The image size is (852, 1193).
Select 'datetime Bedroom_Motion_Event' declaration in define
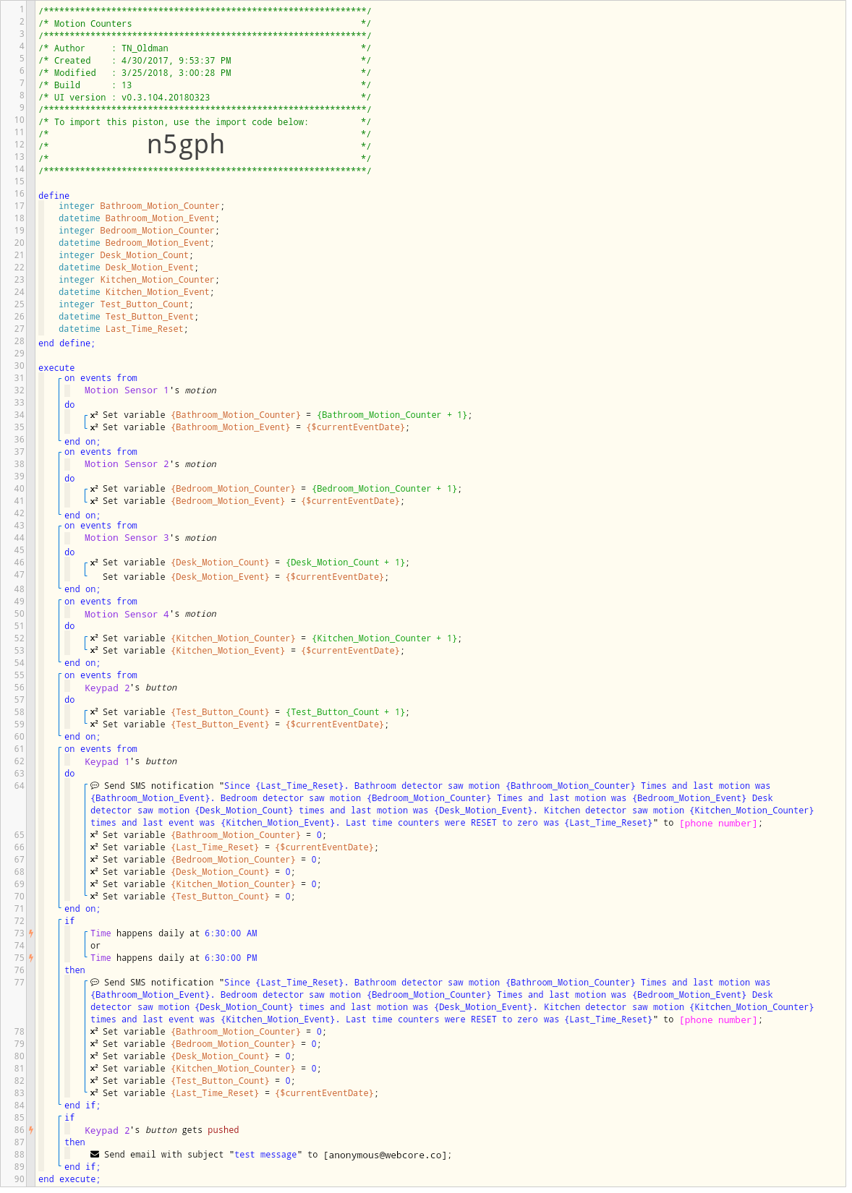[x=137, y=243]
